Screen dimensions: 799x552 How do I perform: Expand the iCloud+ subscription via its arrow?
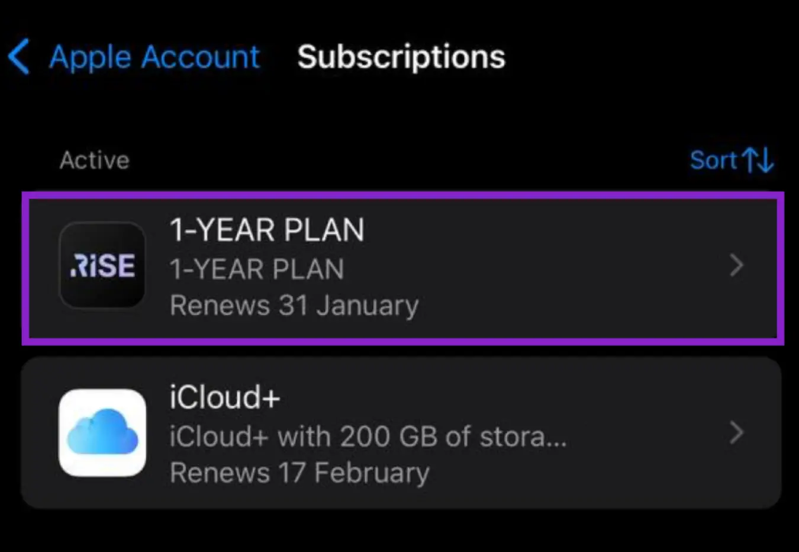(737, 433)
